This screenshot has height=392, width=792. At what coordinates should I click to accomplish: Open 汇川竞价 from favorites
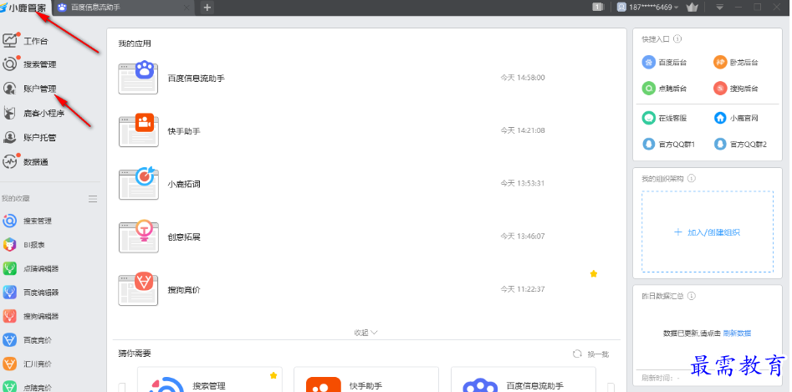[28, 364]
